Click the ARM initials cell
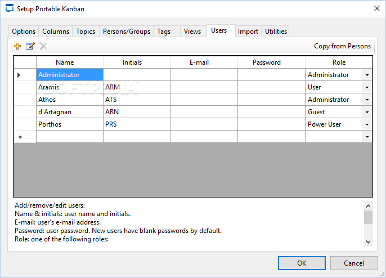Image resolution: width=386 pixels, height=278 pixels. click(137, 87)
